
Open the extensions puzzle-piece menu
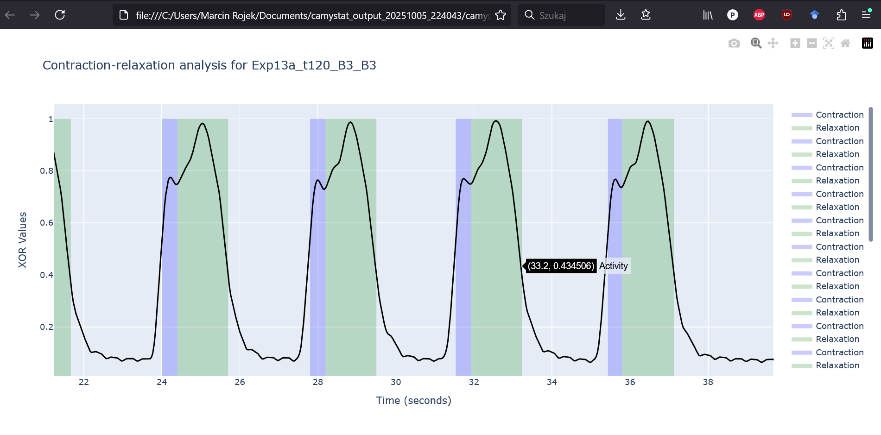coord(842,15)
